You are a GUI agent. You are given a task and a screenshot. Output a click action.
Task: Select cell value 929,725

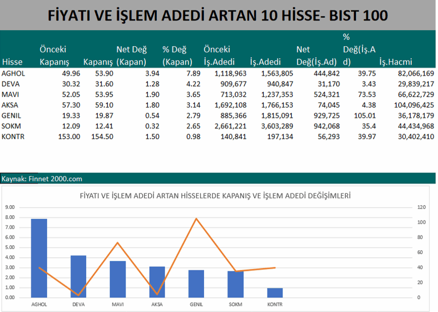(327, 115)
